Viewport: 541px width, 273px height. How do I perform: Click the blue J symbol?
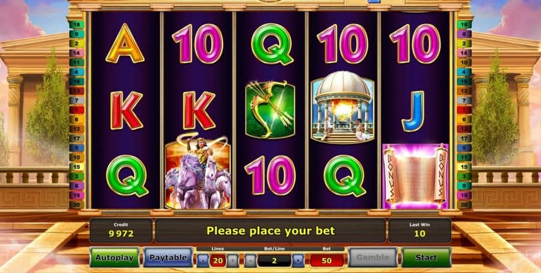[413, 111]
